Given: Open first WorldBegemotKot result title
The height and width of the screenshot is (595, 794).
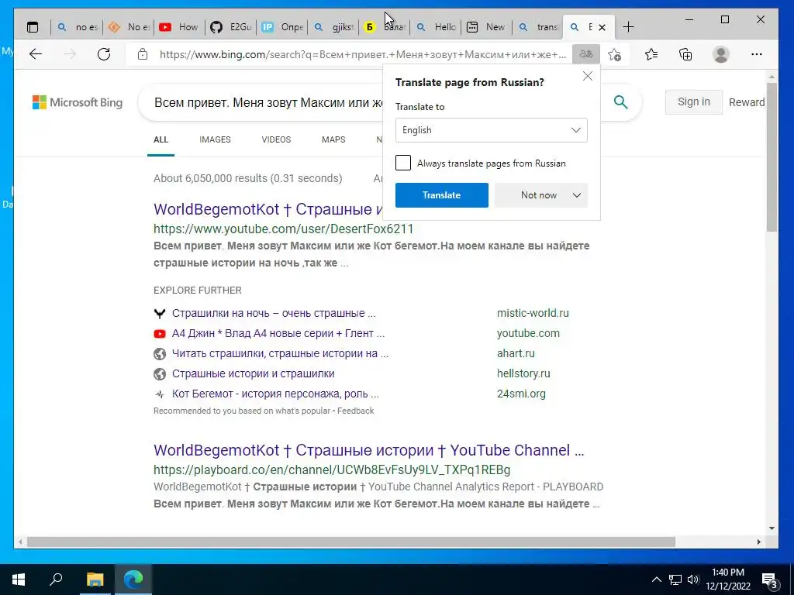Looking at the screenshot, I should 268,209.
